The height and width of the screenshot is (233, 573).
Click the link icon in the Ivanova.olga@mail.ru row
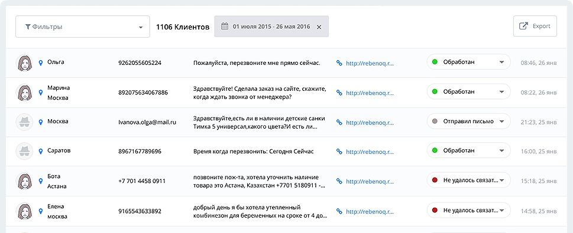[339, 123]
